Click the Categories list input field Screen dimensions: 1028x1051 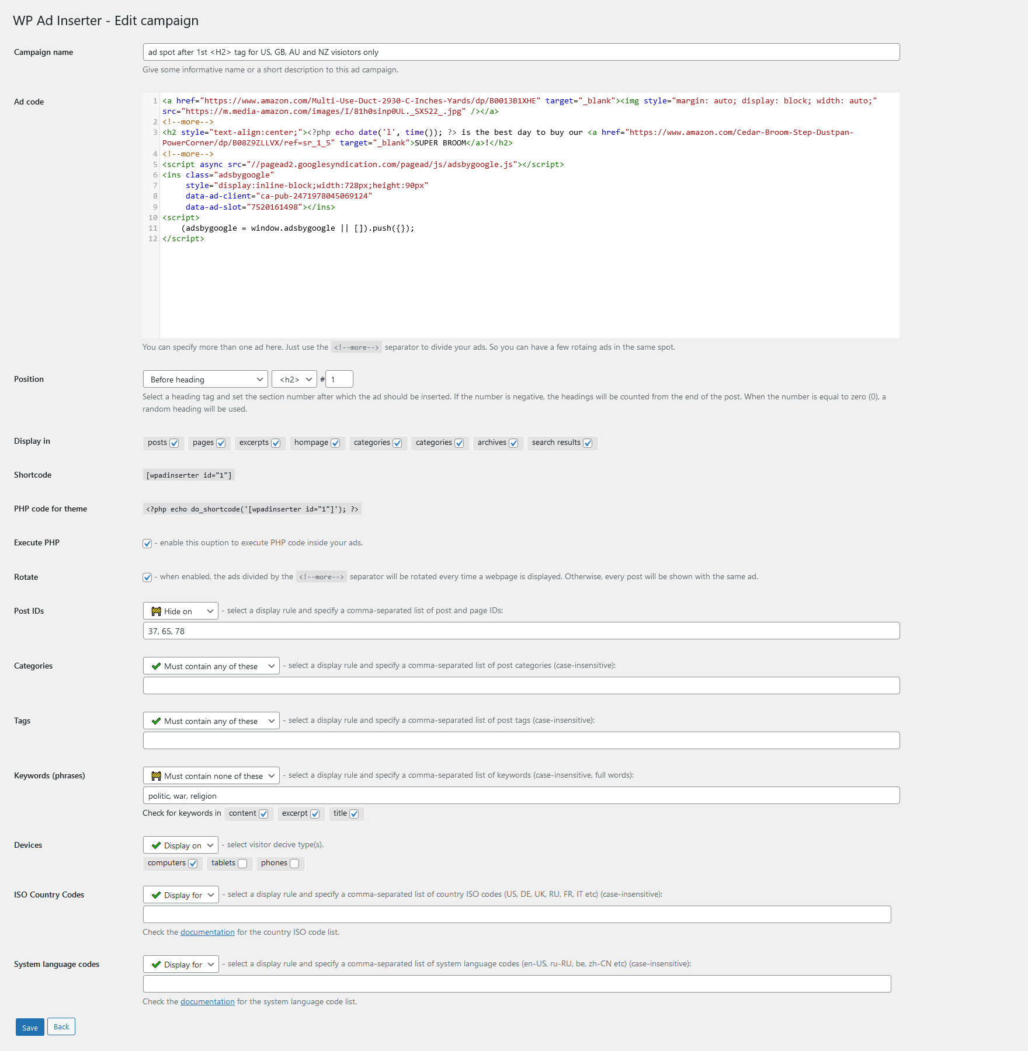[x=521, y=685]
